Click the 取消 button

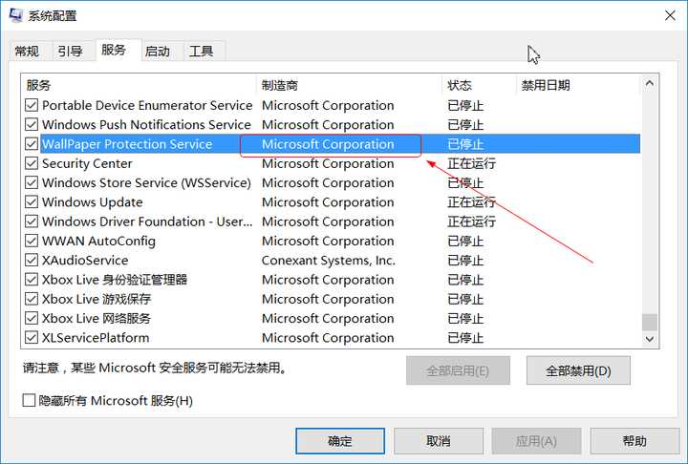[439, 441]
